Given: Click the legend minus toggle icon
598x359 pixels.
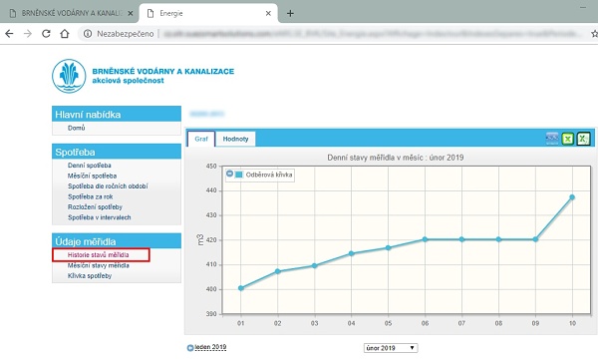Looking at the screenshot, I should tap(229, 174).
